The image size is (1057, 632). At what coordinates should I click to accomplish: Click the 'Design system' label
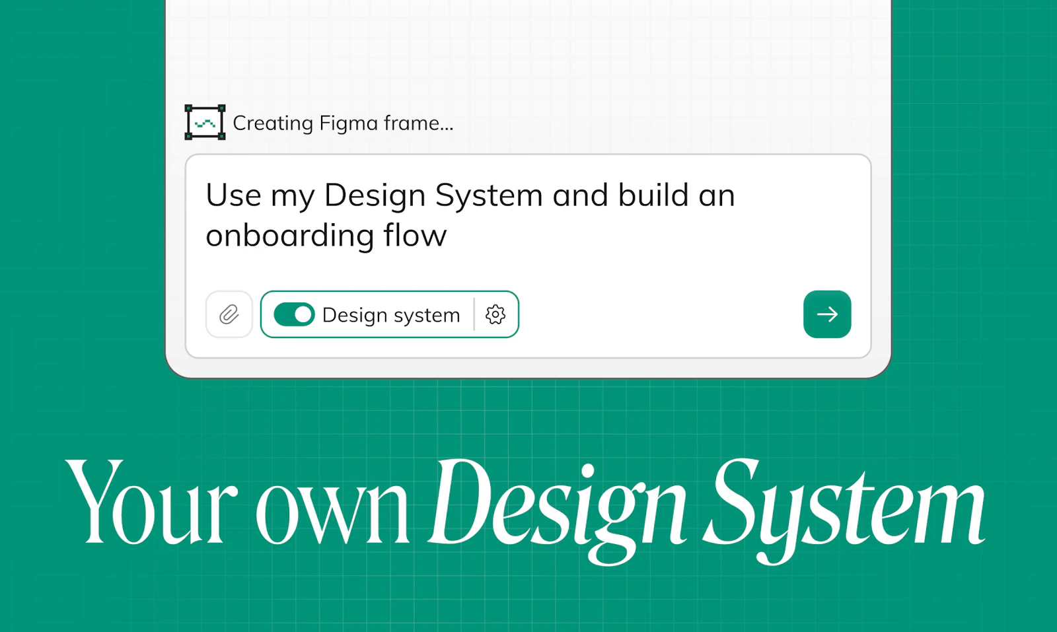point(391,315)
